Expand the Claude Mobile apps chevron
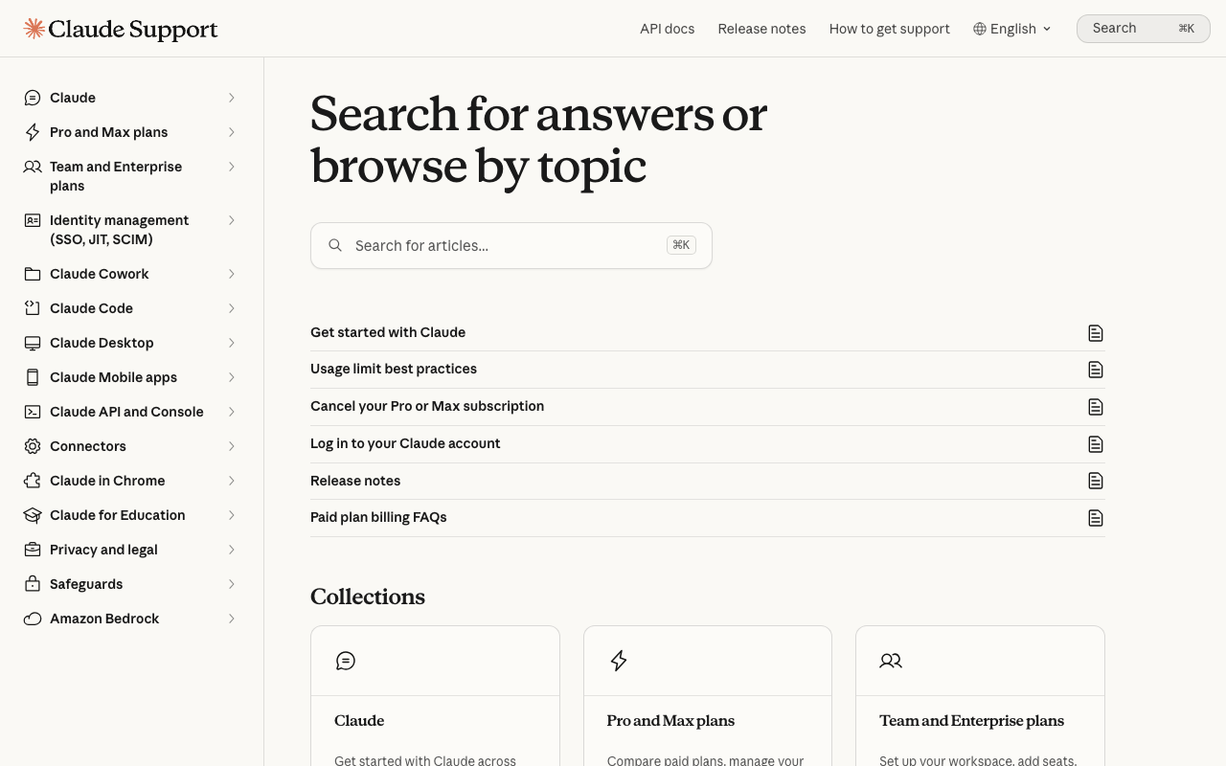This screenshot has height=766, width=1226. click(x=232, y=377)
